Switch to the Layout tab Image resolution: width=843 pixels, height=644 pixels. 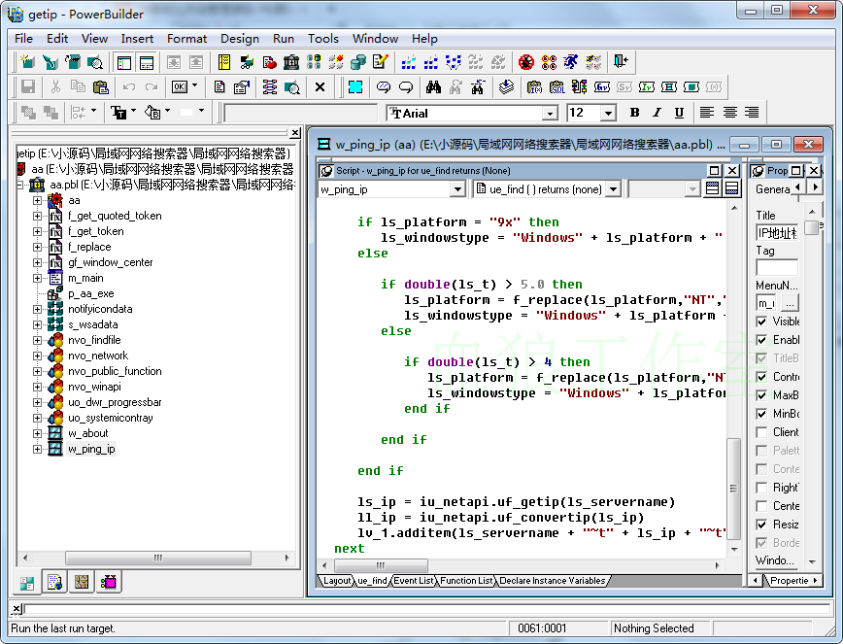click(x=337, y=581)
